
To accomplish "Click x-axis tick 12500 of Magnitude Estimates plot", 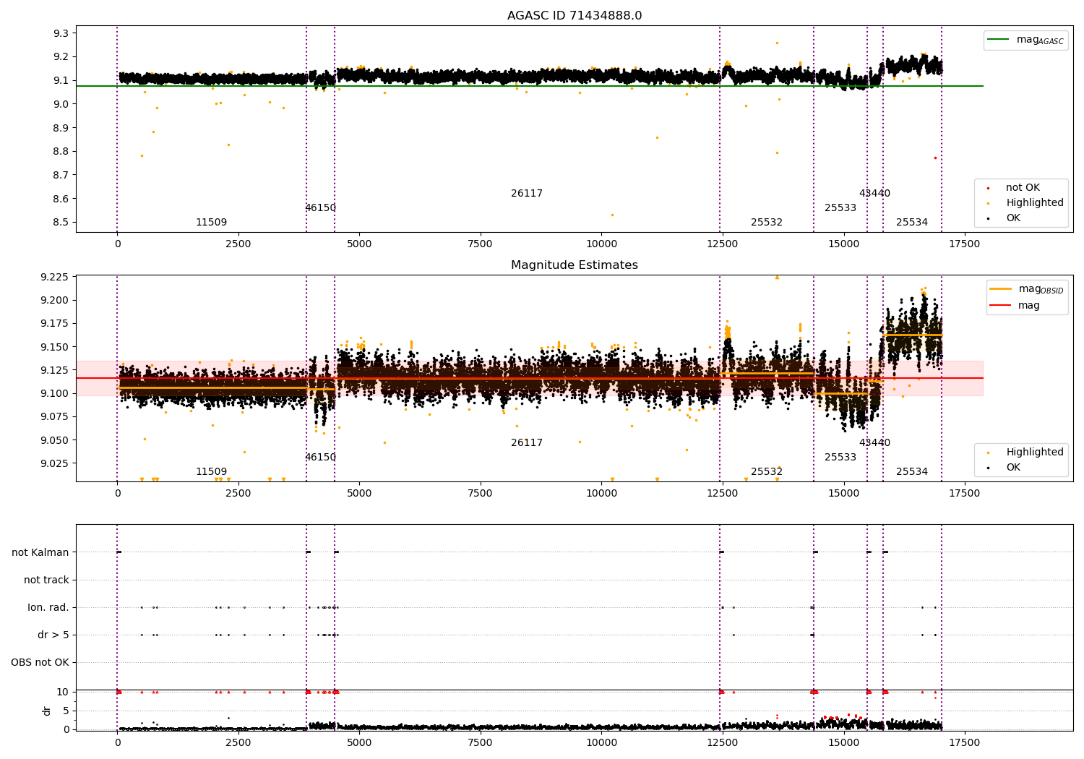I will tap(722, 494).
